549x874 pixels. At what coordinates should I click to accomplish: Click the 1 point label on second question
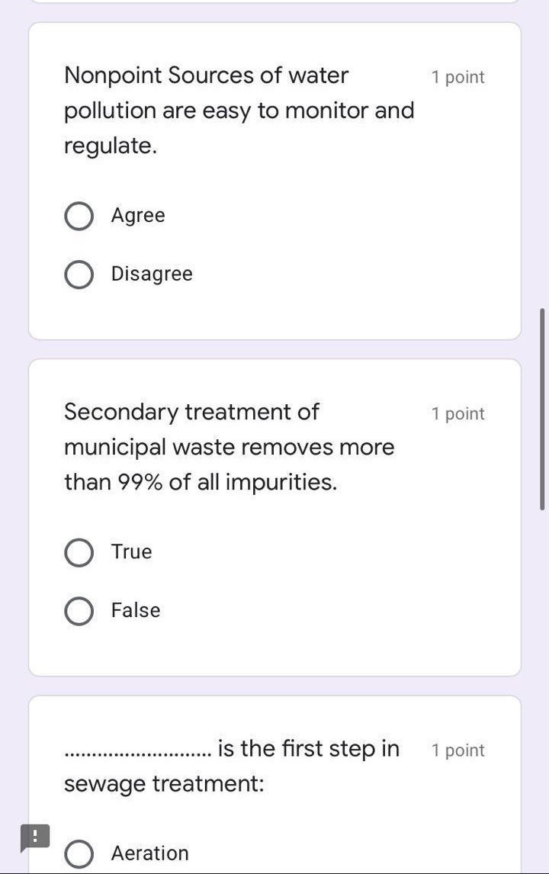pos(457,413)
